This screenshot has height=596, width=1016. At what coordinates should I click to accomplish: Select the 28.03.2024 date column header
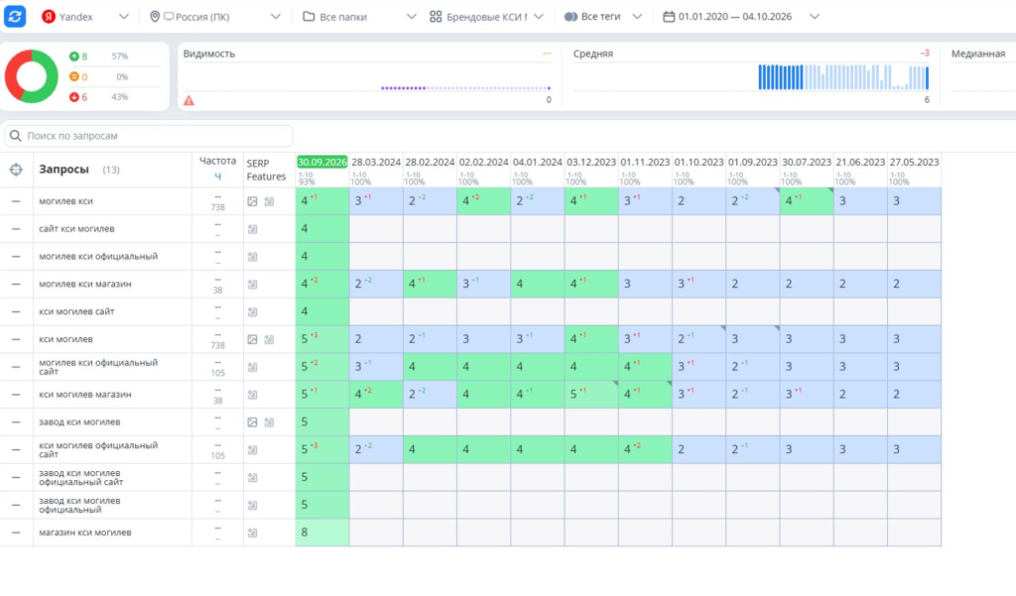[x=376, y=162]
